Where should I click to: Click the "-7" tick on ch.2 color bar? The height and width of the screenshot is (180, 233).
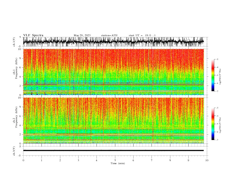217,140
